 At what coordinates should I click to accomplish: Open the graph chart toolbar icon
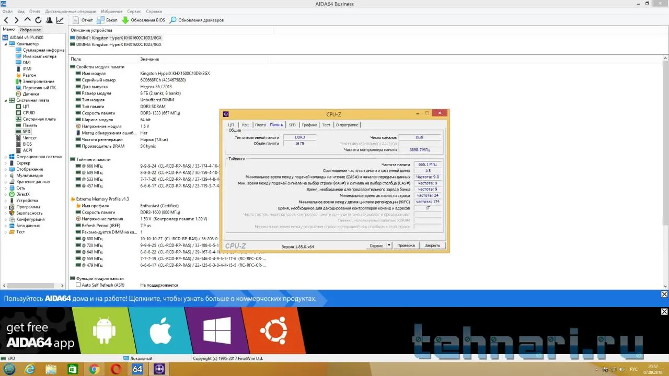[x=60, y=20]
